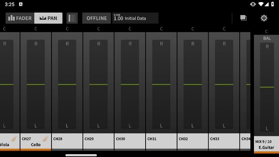Select the CH30 channel label

130,142
